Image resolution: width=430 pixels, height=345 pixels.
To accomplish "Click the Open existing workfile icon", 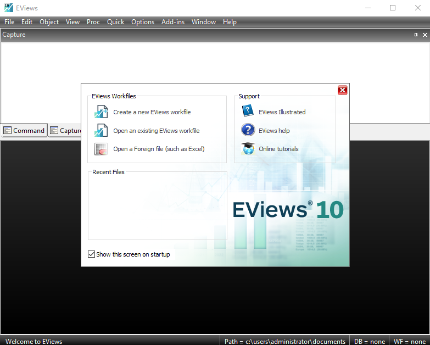I will point(101,131).
